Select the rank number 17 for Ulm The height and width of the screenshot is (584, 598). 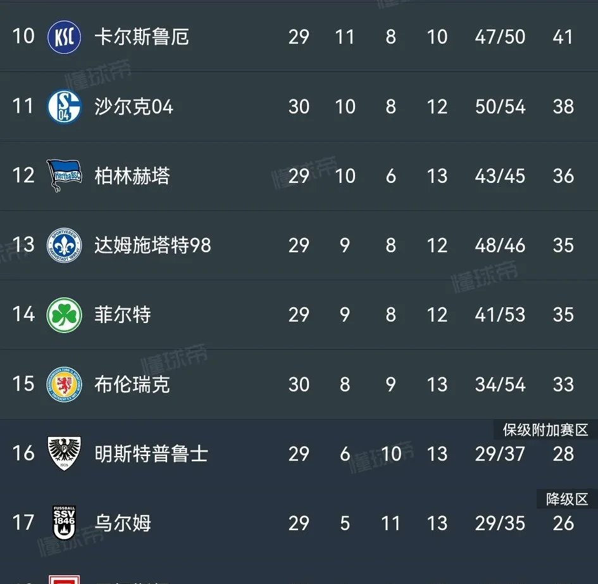point(23,524)
